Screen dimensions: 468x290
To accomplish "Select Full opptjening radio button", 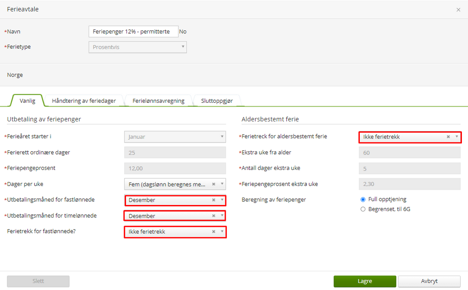I will pyautogui.click(x=363, y=199).
